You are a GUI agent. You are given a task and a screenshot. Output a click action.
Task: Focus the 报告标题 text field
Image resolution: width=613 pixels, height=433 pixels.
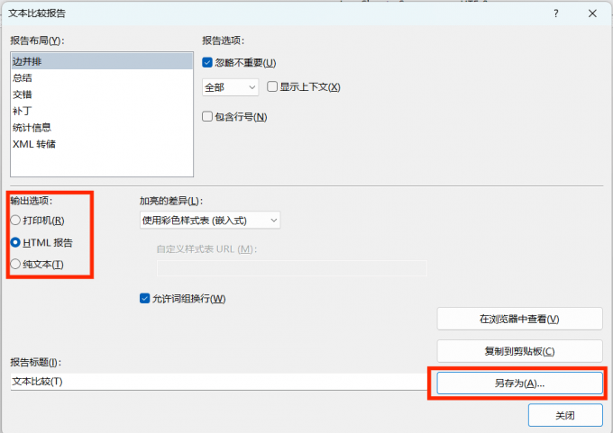(219, 382)
